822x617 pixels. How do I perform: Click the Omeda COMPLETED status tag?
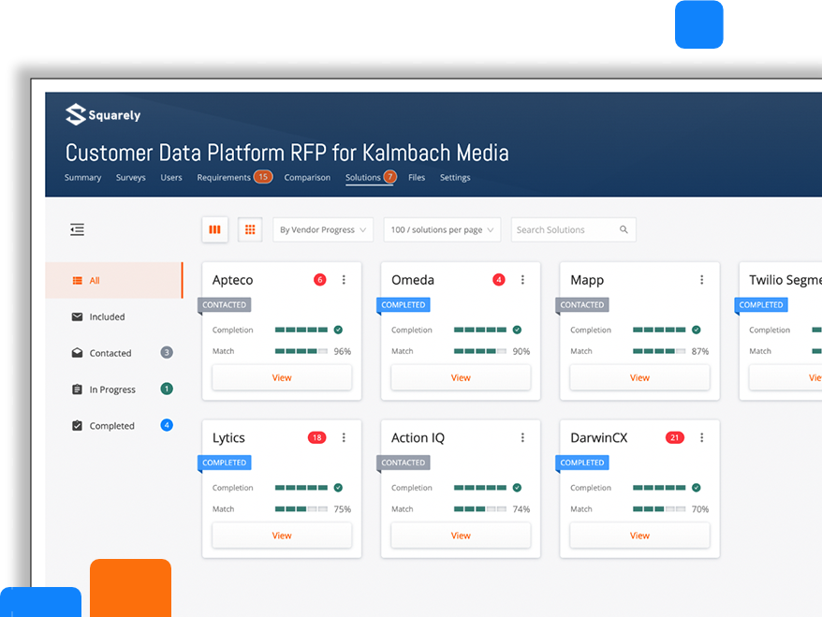pyautogui.click(x=404, y=305)
